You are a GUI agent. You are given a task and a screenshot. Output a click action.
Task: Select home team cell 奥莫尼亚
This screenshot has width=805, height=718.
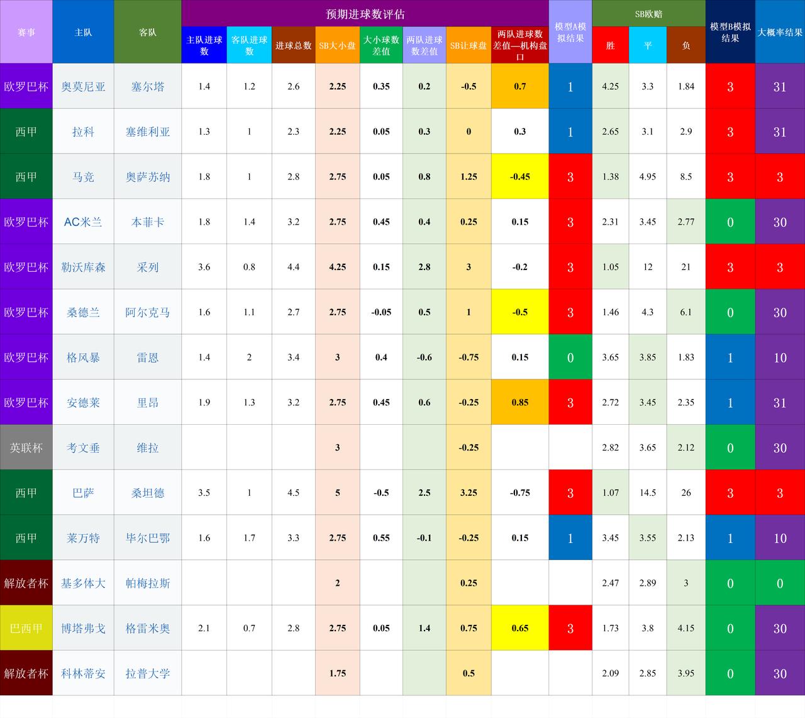pos(84,86)
